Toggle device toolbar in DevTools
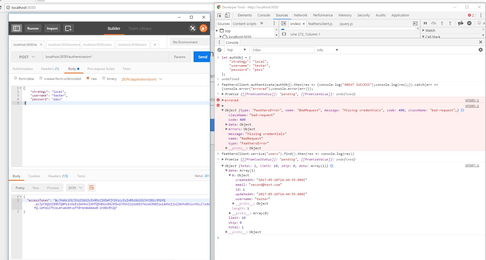Viewport: 486px width, 260px height. 227,15
